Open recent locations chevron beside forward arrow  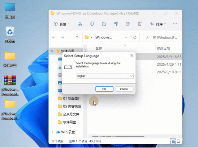[70, 37]
